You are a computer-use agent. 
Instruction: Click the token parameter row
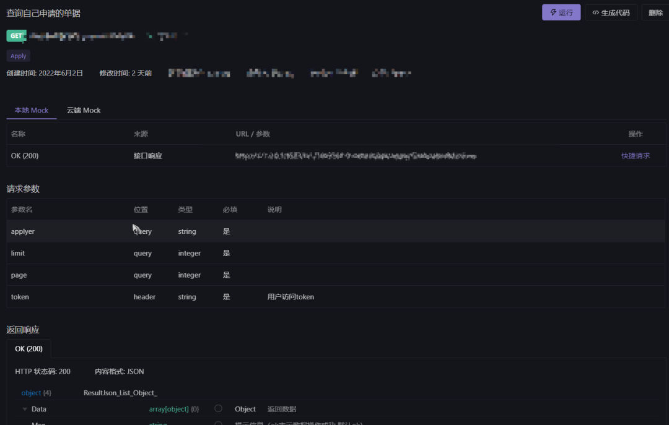tap(20, 296)
